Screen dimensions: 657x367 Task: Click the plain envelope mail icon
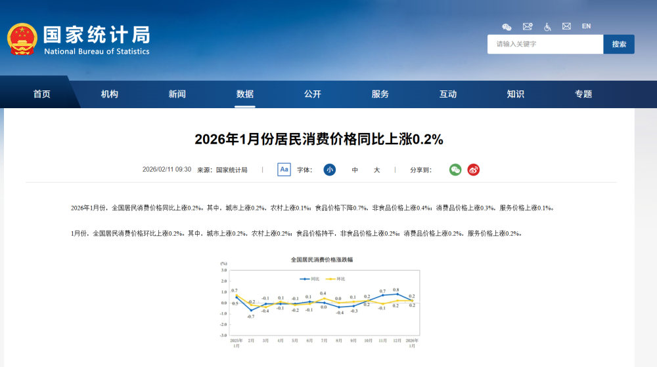point(566,27)
